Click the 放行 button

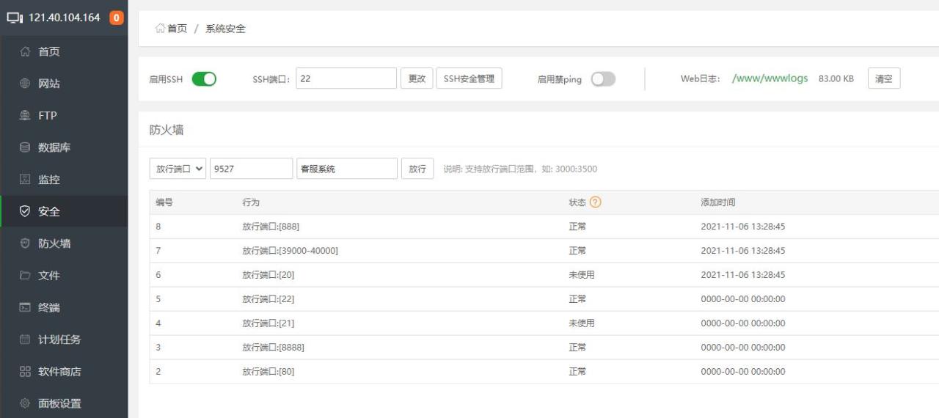tap(417, 169)
